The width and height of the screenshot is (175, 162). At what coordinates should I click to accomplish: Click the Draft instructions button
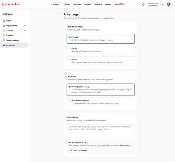click(79, 150)
